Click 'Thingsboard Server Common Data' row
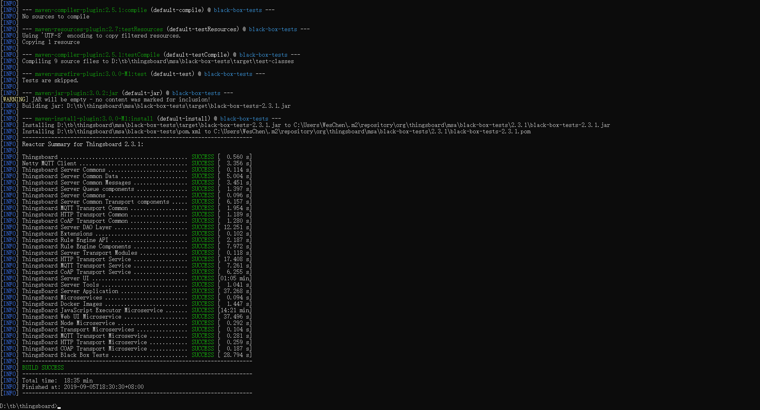The image size is (760, 410). (126, 176)
